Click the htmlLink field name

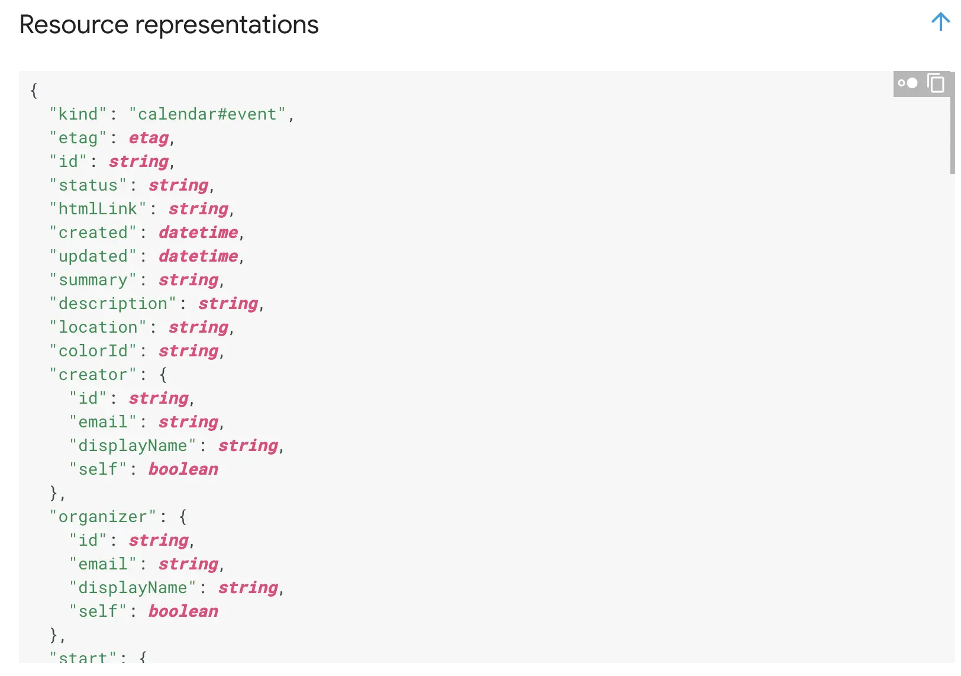pos(96,208)
